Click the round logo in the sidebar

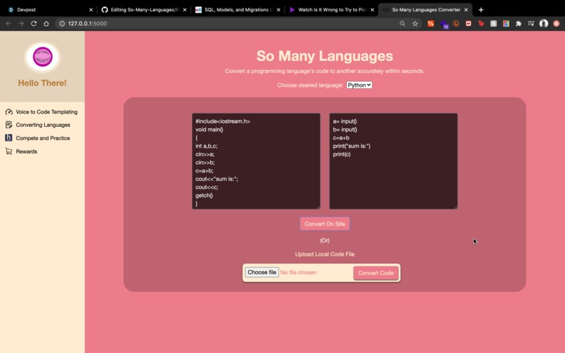click(x=43, y=57)
